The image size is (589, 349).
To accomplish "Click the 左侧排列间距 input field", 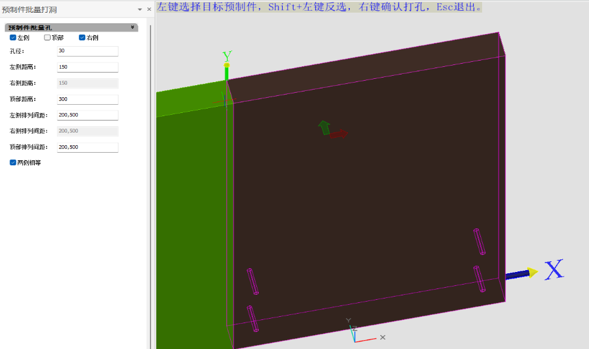I will click(x=87, y=115).
